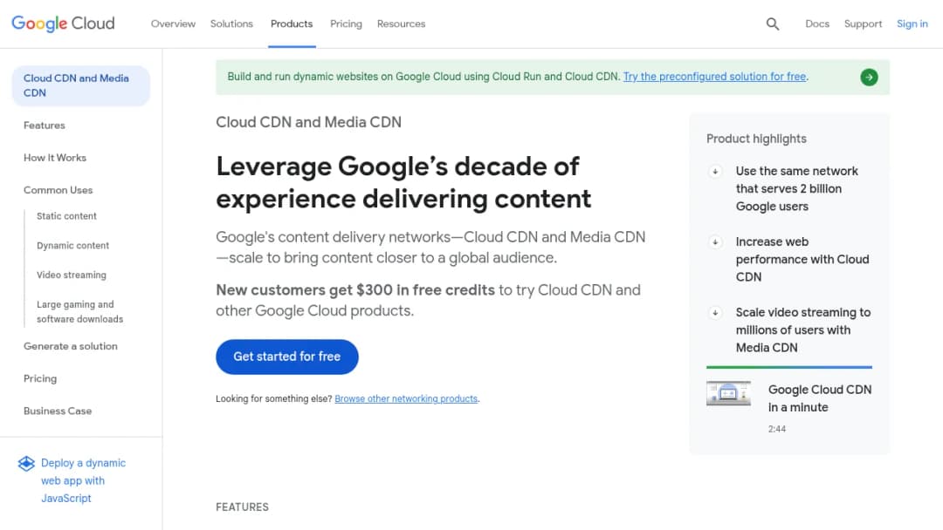943x530 pixels.
Task: Follow "Try the preconfigured solution for free" link
Action: point(714,77)
